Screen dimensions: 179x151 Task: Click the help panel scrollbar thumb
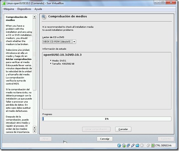pos(34,54)
